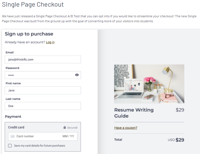Click 'Already have an account?' text

[x=25, y=42]
